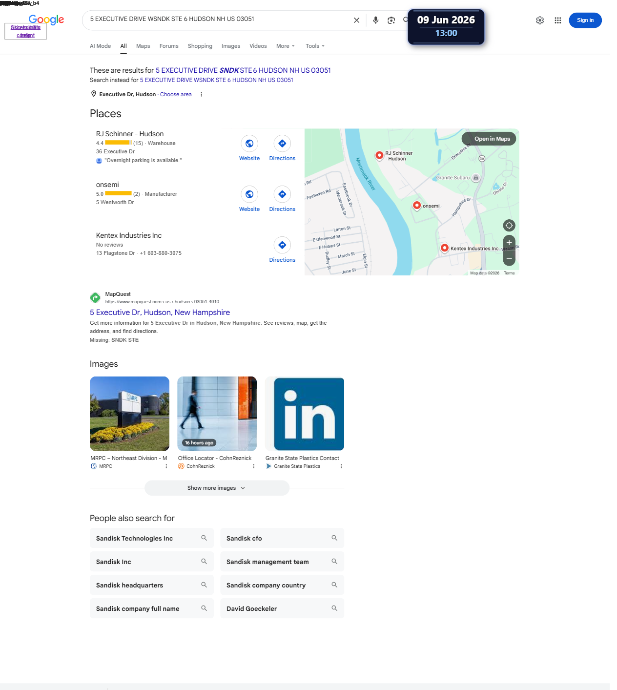
Task: Open Google quick settings gear icon
Action: click(x=540, y=20)
